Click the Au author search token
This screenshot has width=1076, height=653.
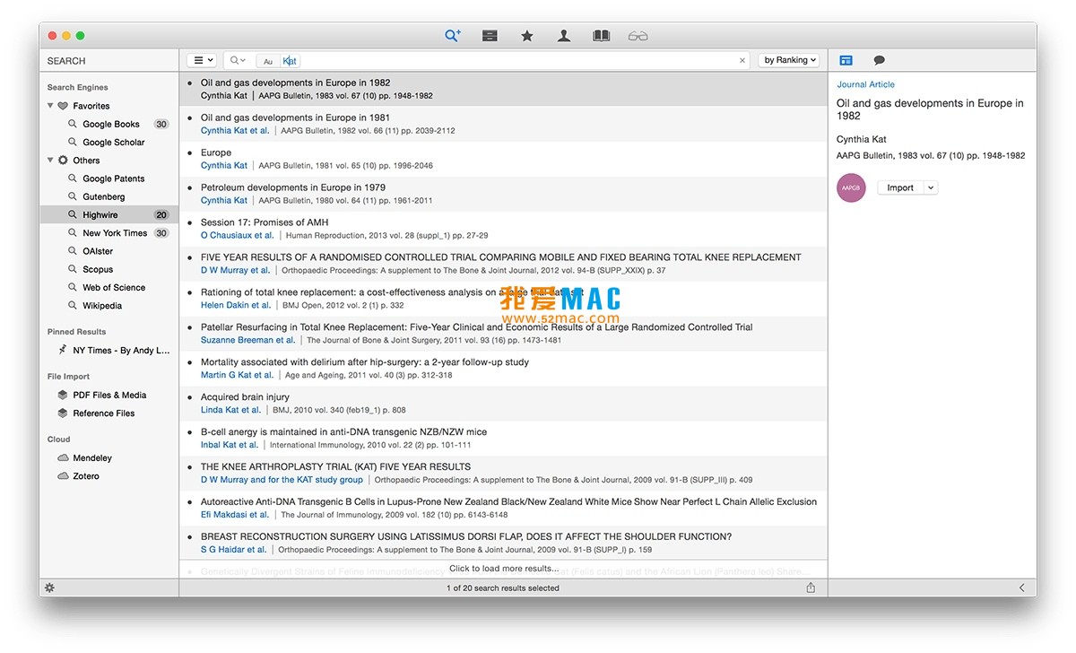[x=267, y=61]
